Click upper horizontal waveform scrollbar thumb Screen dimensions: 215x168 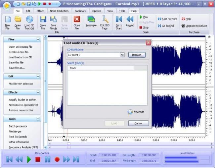point(69,144)
